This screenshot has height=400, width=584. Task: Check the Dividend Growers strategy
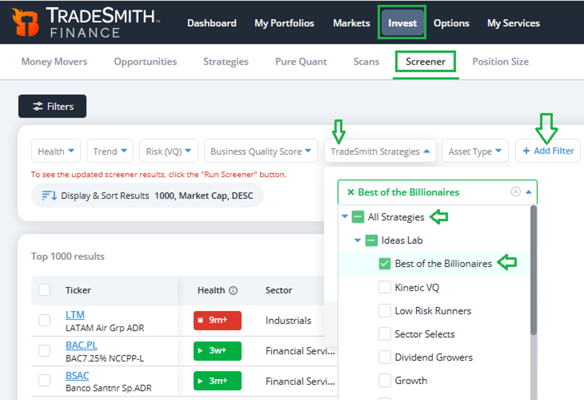tap(385, 357)
